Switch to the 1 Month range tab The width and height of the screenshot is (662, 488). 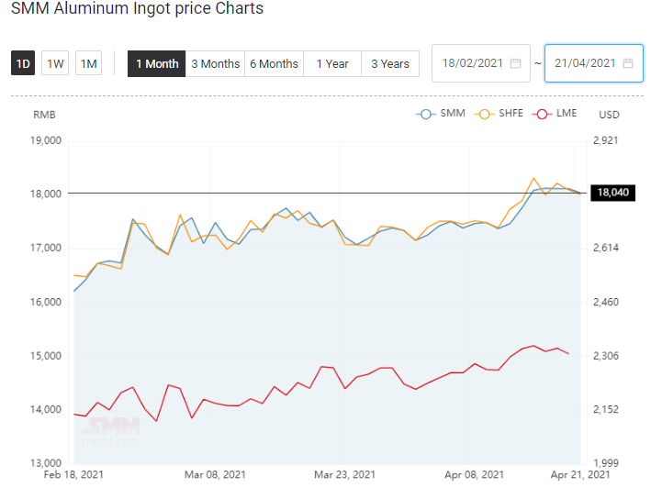tap(157, 63)
